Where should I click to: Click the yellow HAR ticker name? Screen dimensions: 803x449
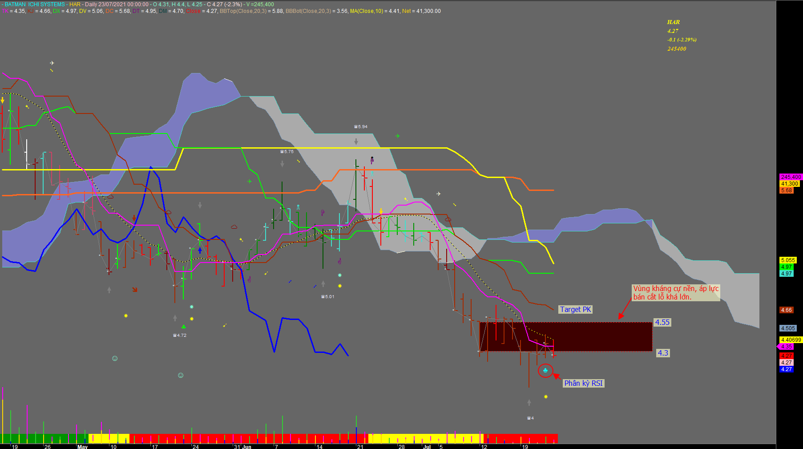tap(674, 22)
